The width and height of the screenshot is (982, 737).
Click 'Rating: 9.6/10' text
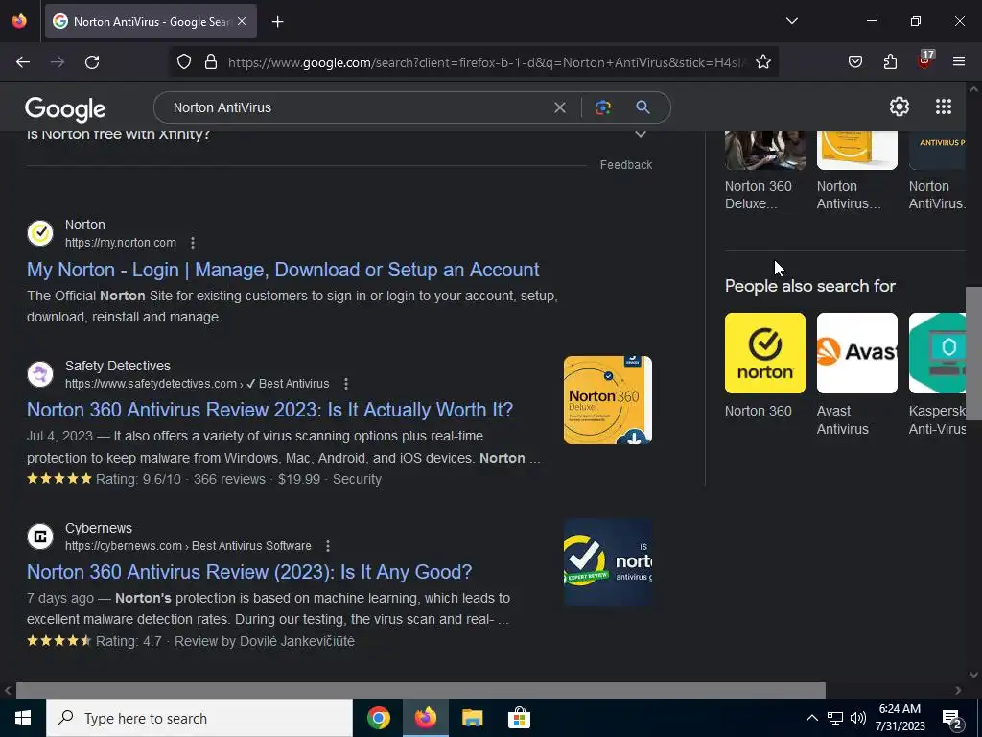(138, 479)
